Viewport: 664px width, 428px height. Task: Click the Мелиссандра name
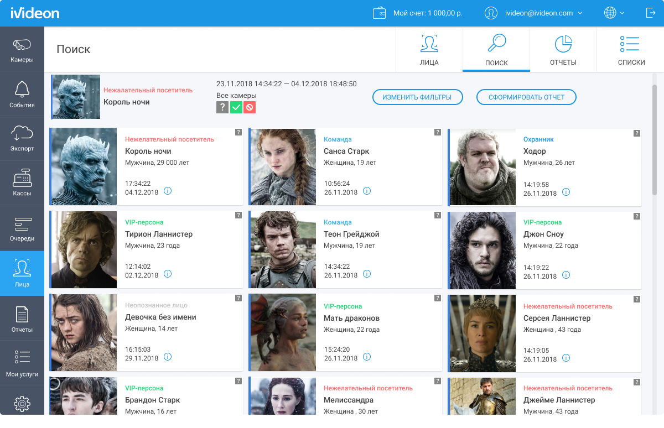pos(349,400)
